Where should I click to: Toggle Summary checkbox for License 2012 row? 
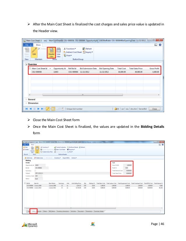(62, 188)
